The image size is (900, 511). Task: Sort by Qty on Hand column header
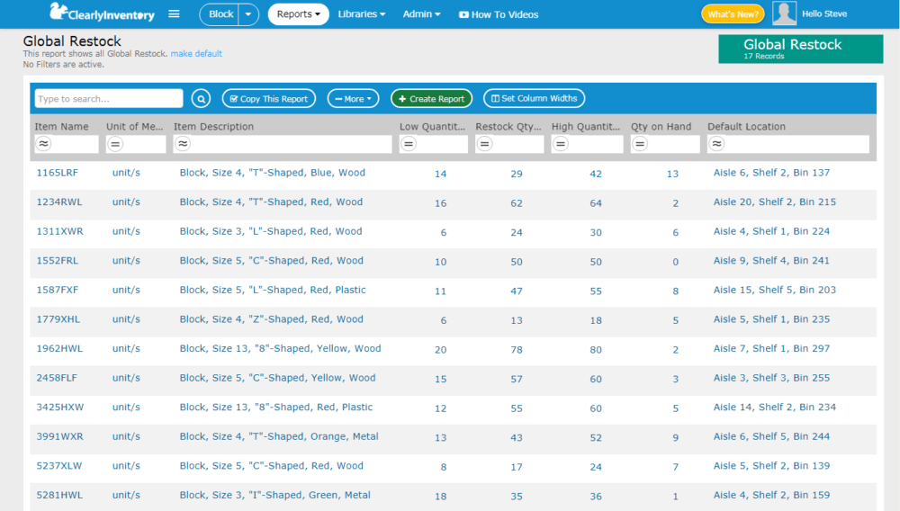(x=661, y=127)
